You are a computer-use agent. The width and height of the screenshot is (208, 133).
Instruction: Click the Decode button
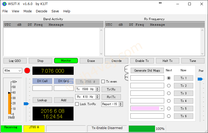(117, 61)
